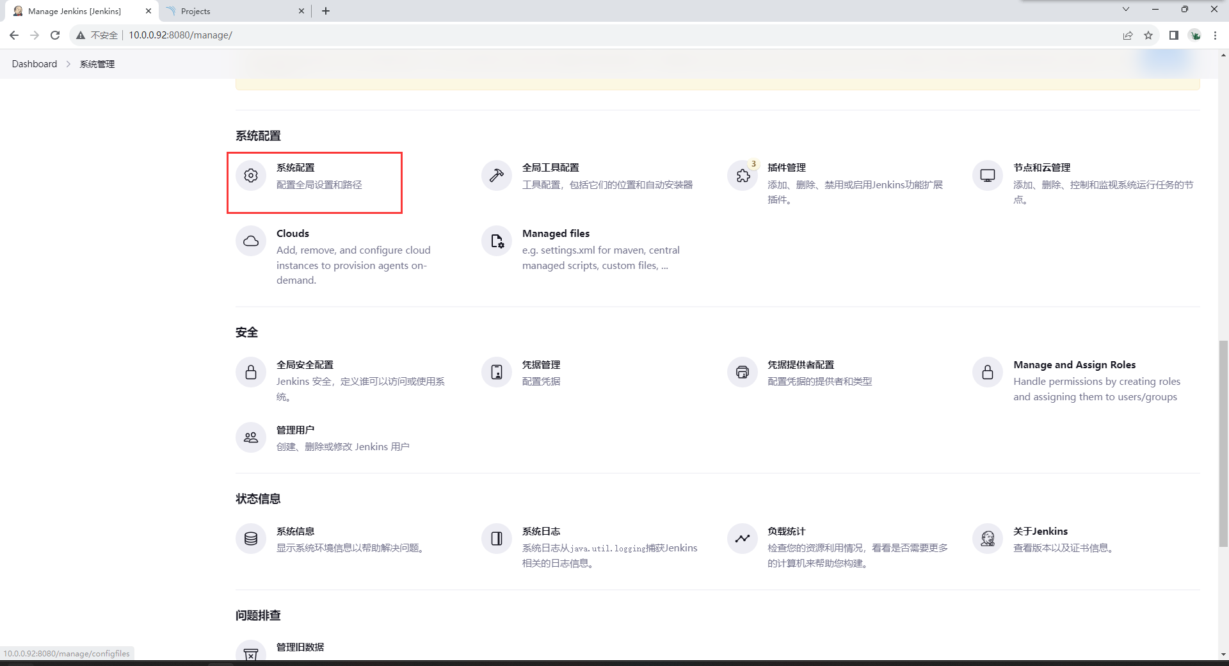This screenshot has height=666, width=1229.
Task: Open the 节点和云管理 link title
Action: (1042, 168)
